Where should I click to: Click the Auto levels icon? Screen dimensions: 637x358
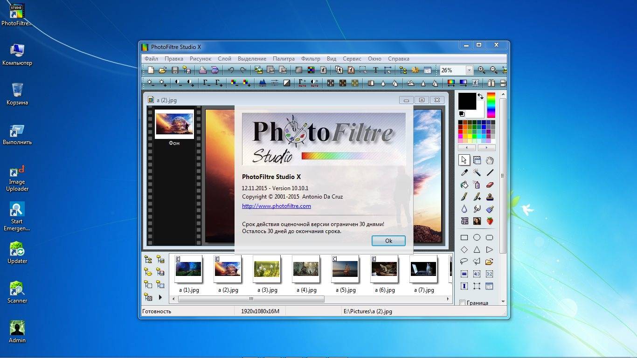click(303, 83)
